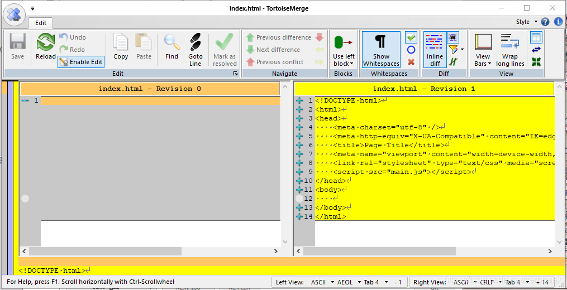Click the left pane scroll-right arrow
Viewport: 567px width, 290px height.
[x=276, y=251]
